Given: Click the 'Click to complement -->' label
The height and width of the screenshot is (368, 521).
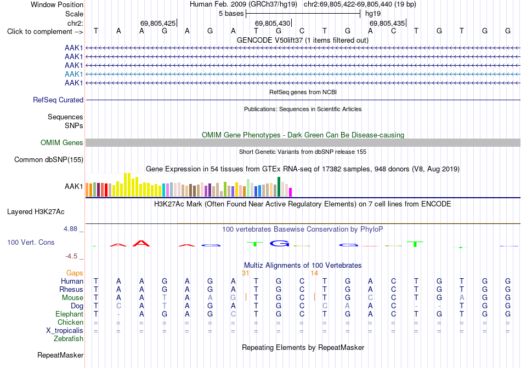Looking at the screenshot, I should pyautogui.click(x=45, y=32).
